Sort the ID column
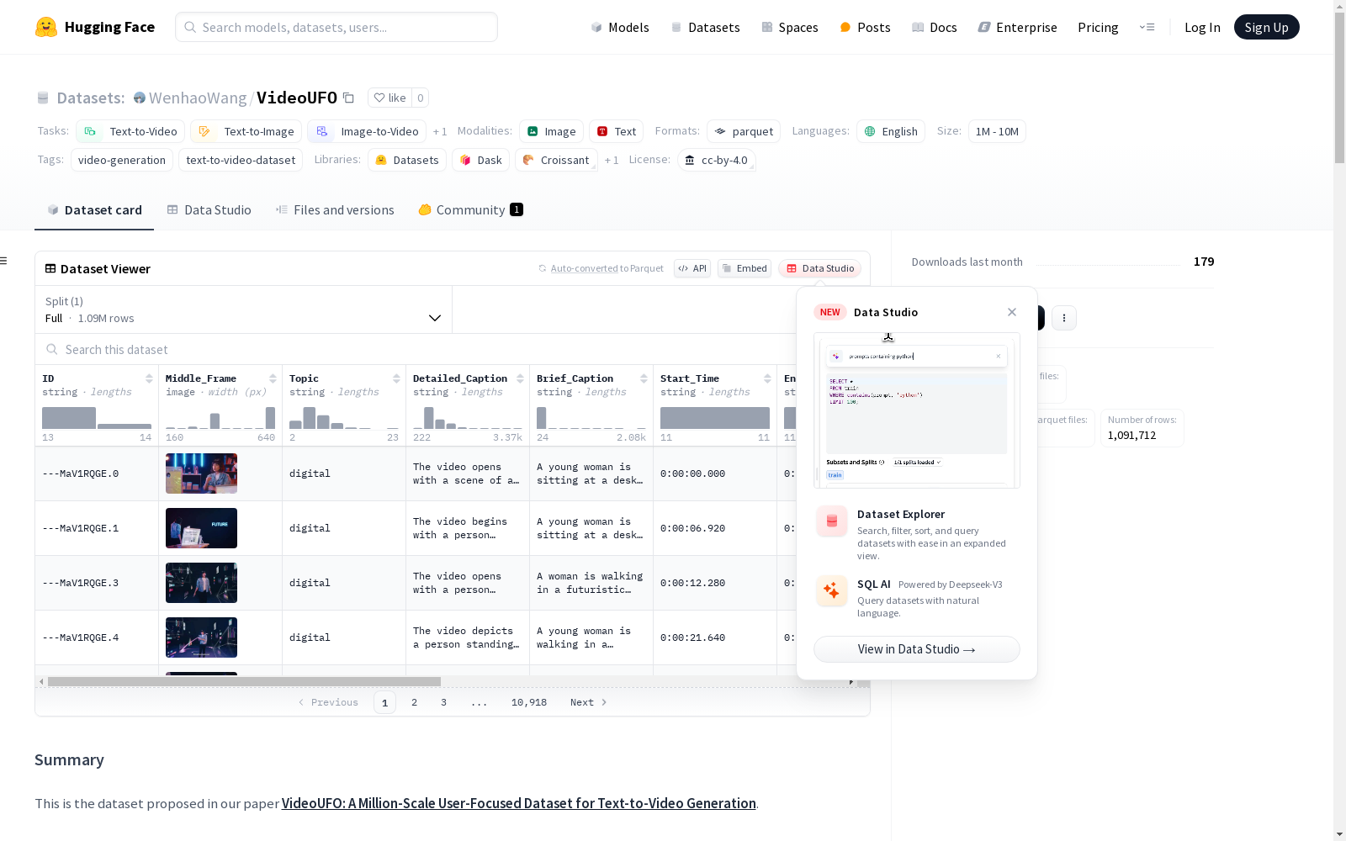This screenshot has width=1346, height=841. [149, 378]
